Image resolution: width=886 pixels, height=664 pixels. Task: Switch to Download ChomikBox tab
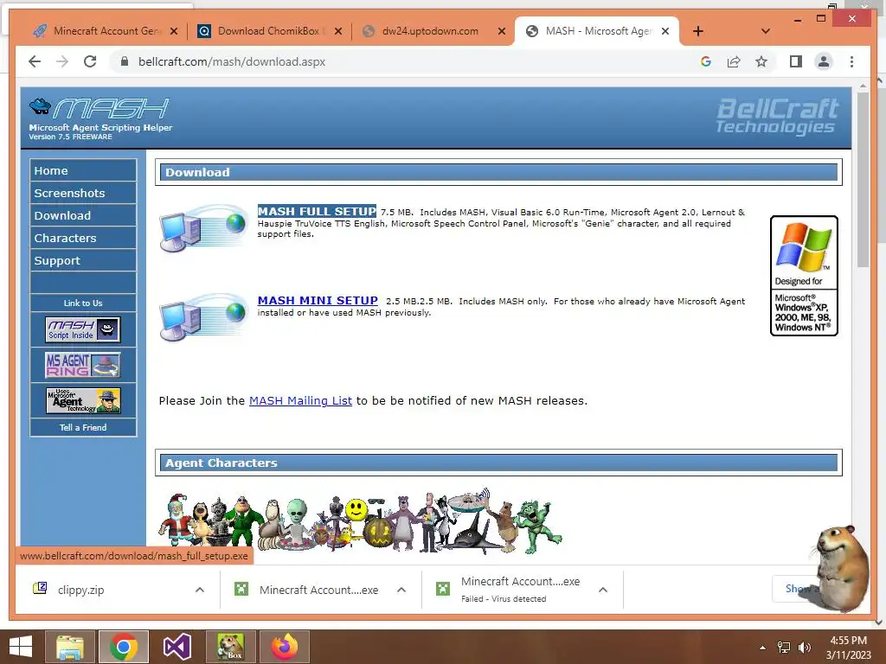coord(268,31)
